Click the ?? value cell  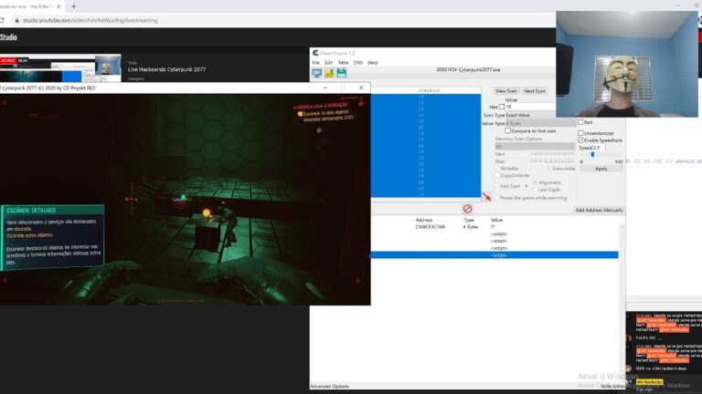click(493, 227)
